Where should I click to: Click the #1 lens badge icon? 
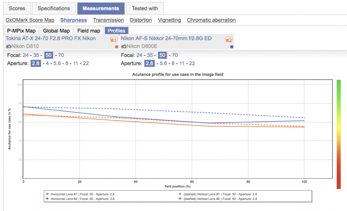[x=113, y=40]
